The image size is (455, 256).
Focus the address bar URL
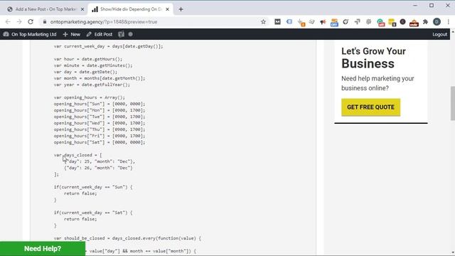pyautogui.click(x=104, y=22)
